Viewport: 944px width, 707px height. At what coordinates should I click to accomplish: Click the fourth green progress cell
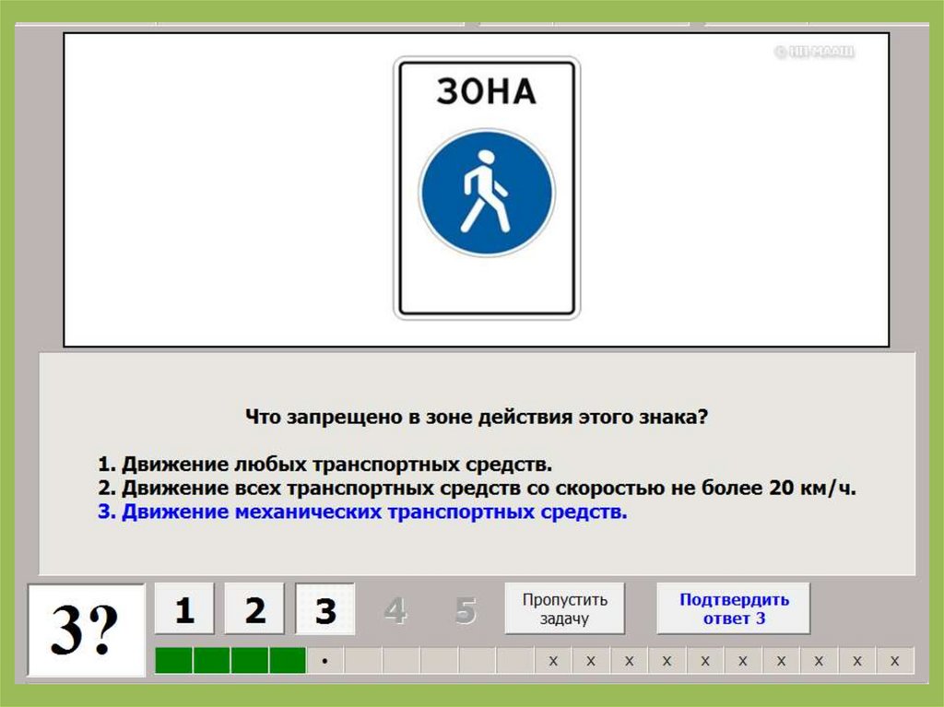(x=287, y=661)
